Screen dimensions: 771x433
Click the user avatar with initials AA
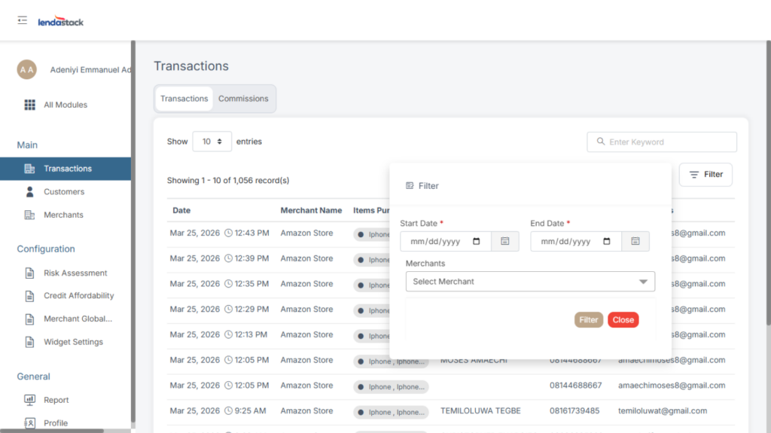point(26,69)
